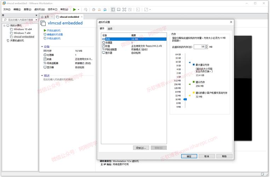Open the Snapshot Manager toolbar icon
270x177 pixels.
[105, 10]
